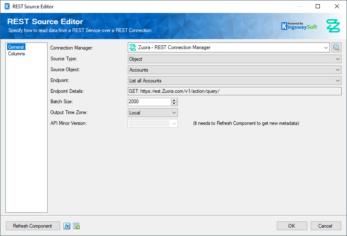This screenshot has height=236, width=347.
Task: Open the expression fx editor icon
Action: 67,226
